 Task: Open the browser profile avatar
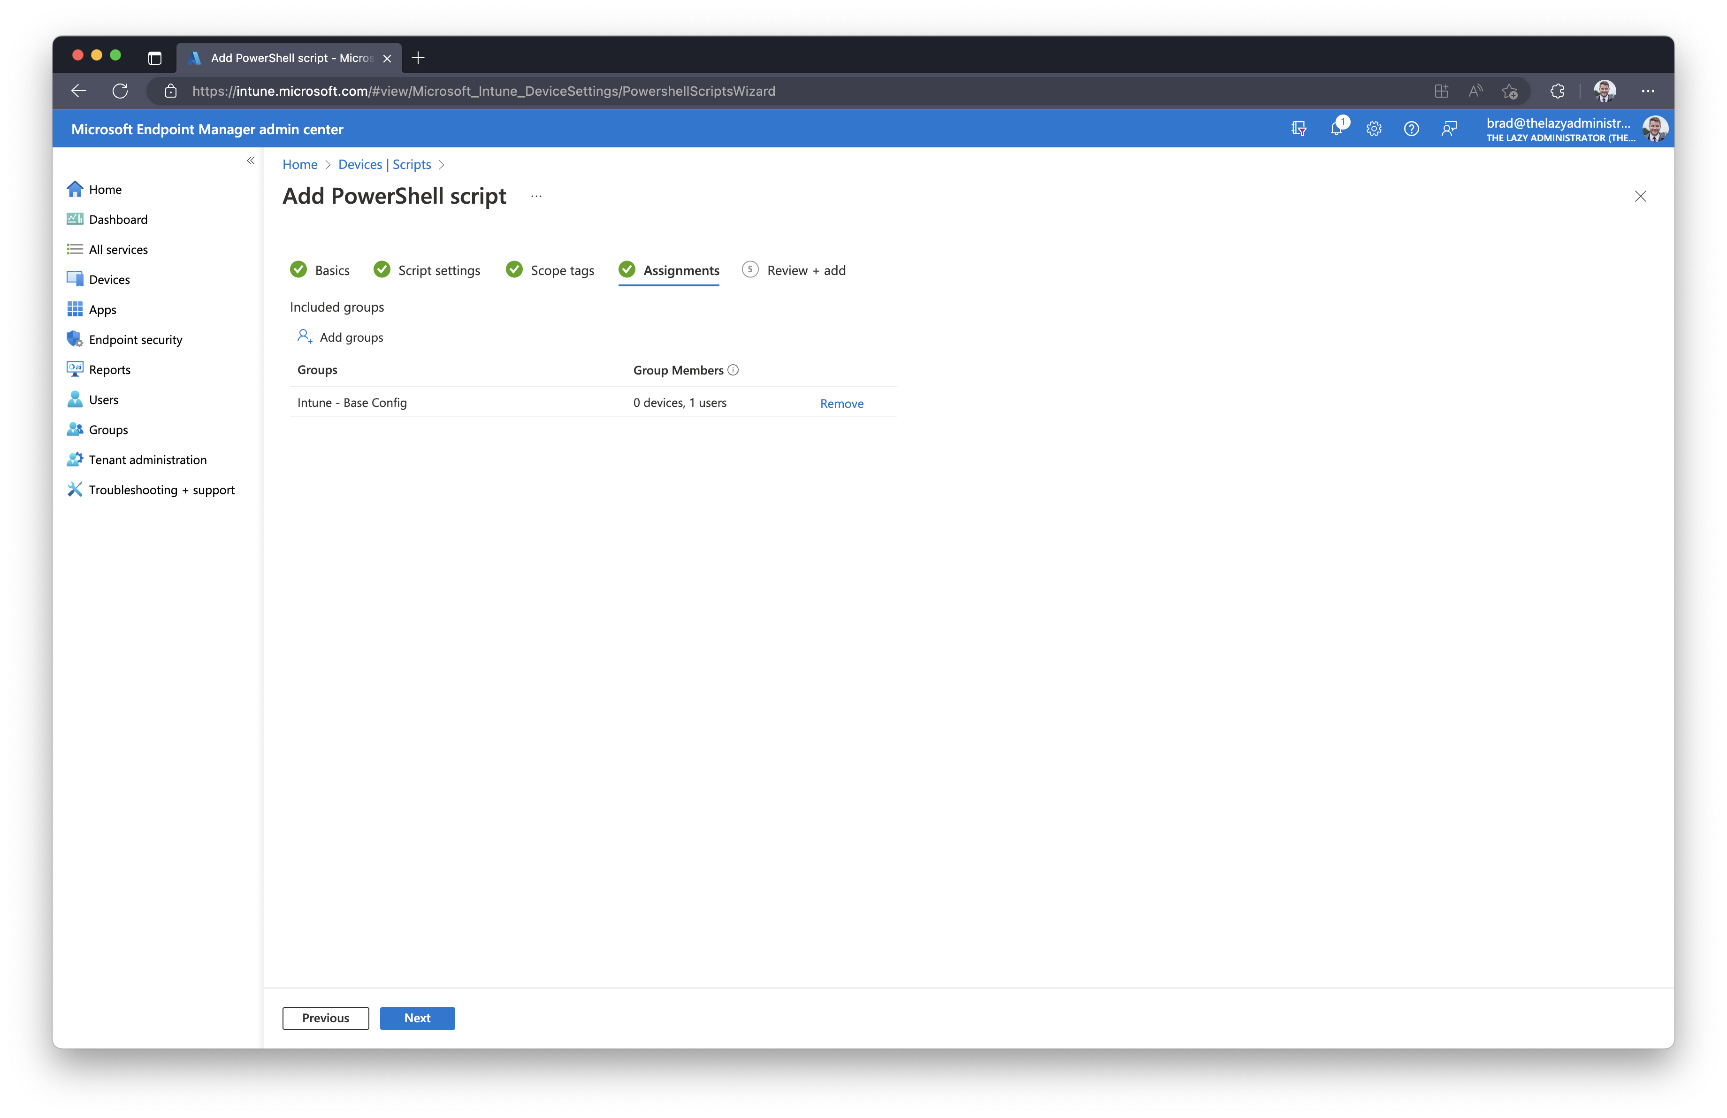[x=1605, y=91]
